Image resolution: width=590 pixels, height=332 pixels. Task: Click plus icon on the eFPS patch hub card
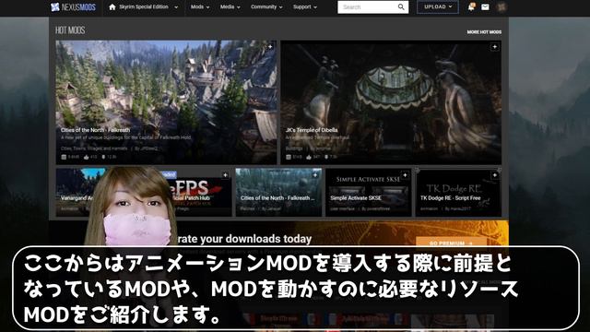point(225,175)
